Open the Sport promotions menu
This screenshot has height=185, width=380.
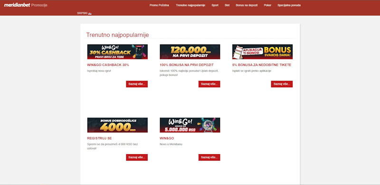coord(215,5)
